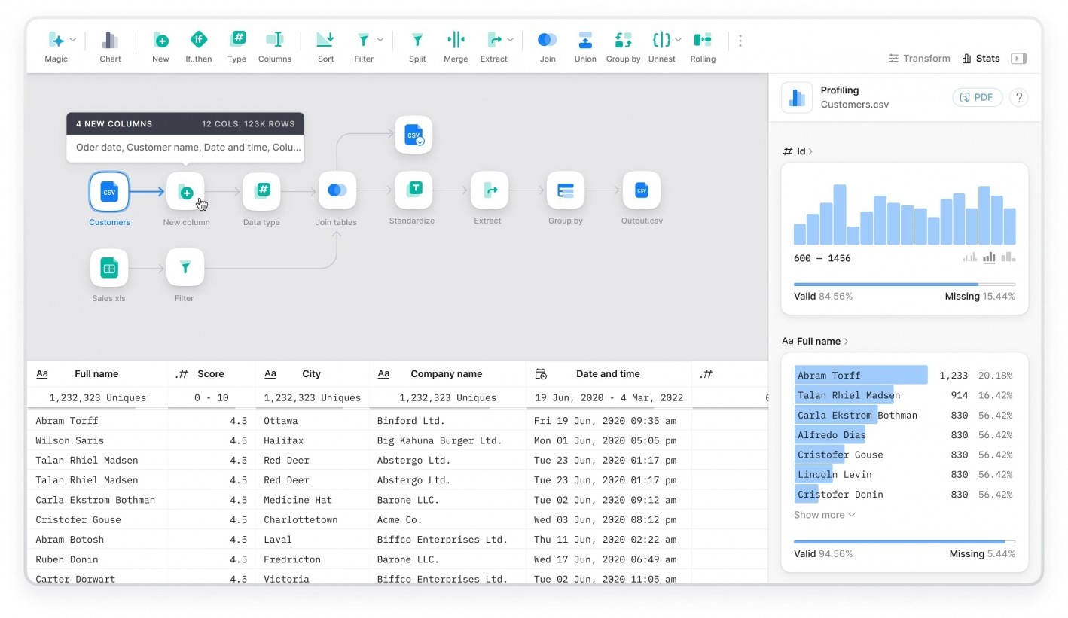The image size is (1068, 618).
Task: Open the profiling help question mark
Action: click(x=1019, y=97)
